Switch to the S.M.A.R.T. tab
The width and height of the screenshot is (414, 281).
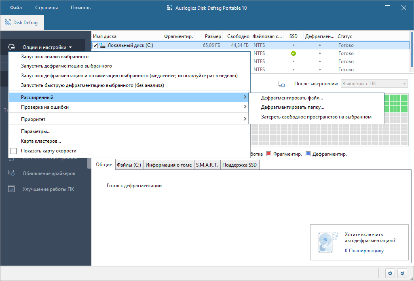click(207, 165)
